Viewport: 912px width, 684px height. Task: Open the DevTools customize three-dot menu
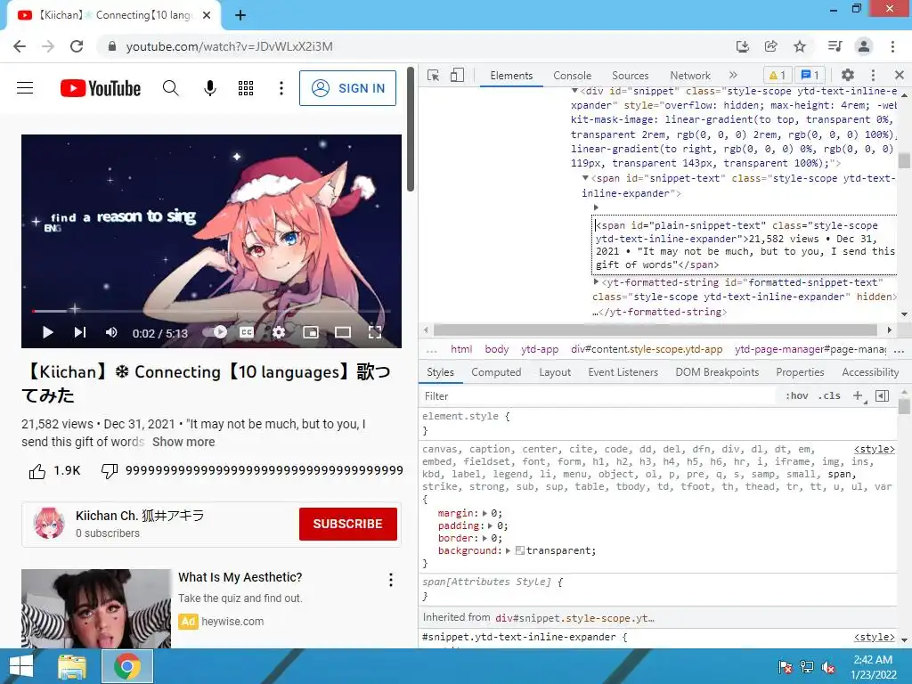pos(873,75)
